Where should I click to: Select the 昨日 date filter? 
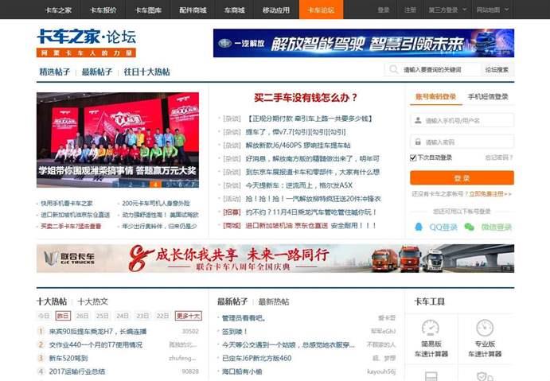pyautogui.click(x=63, y=316)
